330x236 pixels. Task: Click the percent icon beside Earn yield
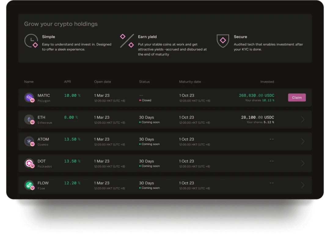point(127,41)
